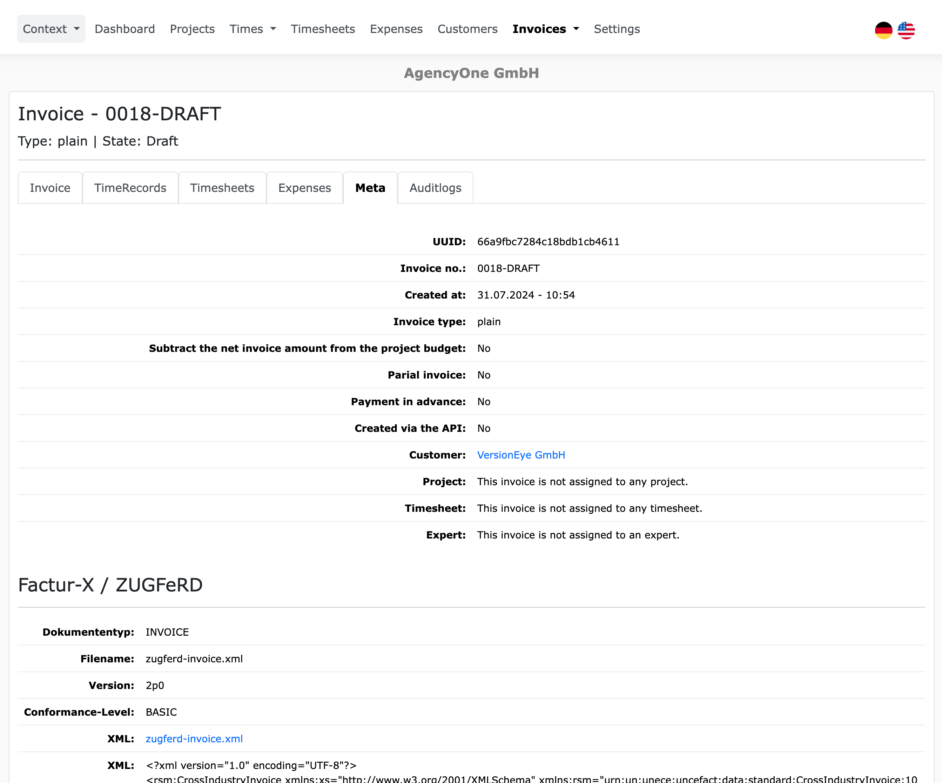Image resolution: width=942 pixels, height=783 pixels.
Task: Open the Dashboard page
Action: (x=124, y=28)
